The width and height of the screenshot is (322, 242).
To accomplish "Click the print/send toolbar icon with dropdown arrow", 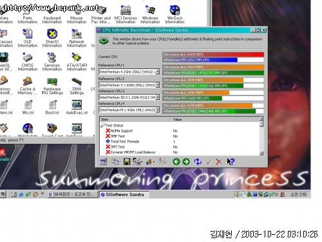I will (x=137, y=162).
